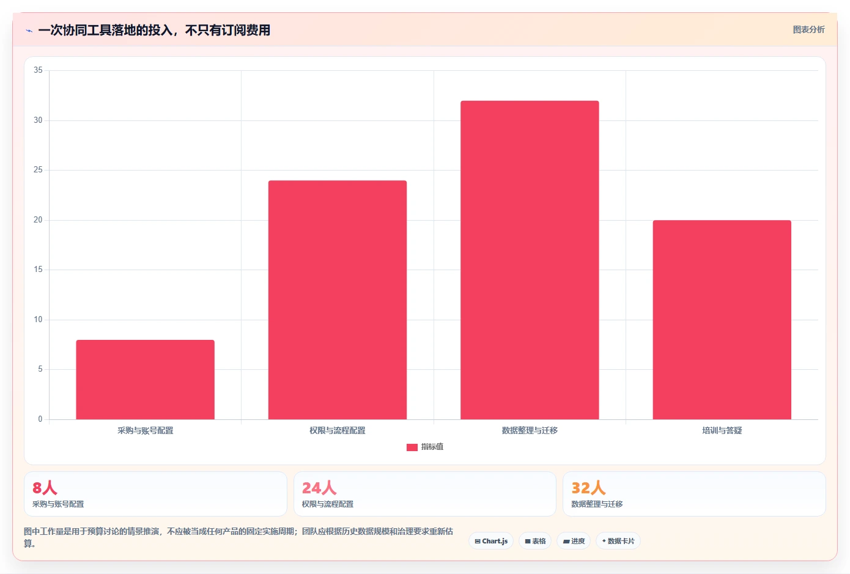Click the 培训与答疑 x-axis label
850x574 pixels.
point(722,430)
